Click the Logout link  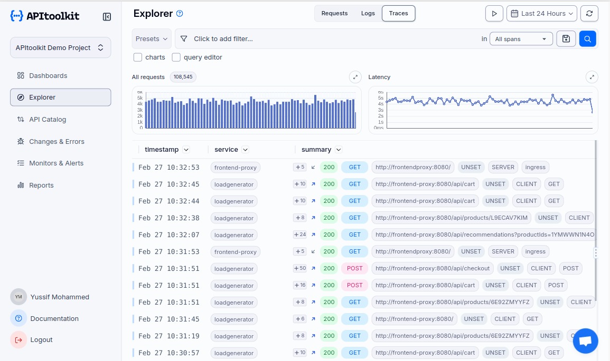click(x=41, y=340)
